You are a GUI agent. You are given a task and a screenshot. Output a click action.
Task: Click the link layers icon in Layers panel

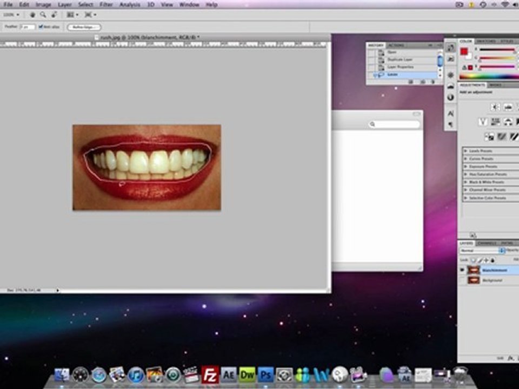(501, 358)
